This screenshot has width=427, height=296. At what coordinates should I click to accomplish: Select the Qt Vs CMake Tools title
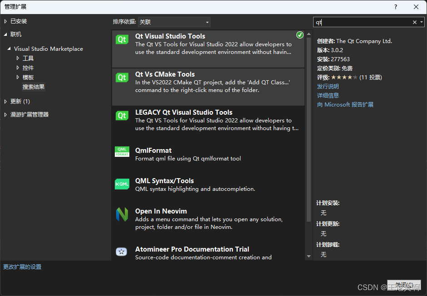[x=165, y=74]
